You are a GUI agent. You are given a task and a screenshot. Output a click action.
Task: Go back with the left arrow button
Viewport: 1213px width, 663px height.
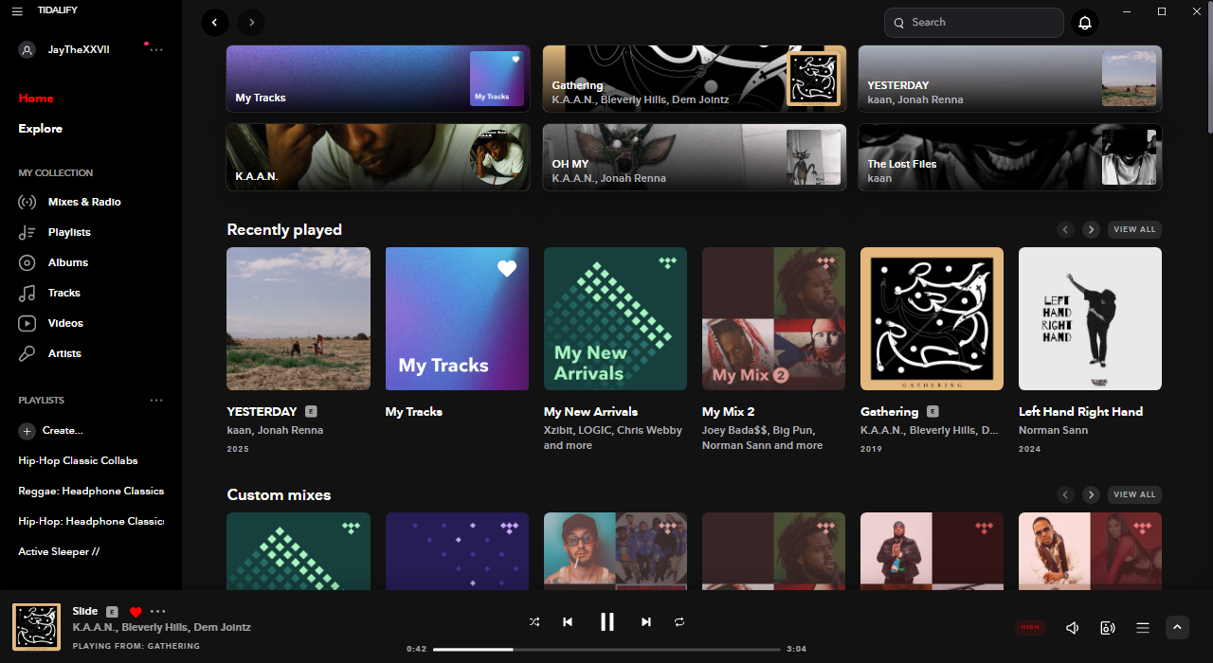click(215, 22)
